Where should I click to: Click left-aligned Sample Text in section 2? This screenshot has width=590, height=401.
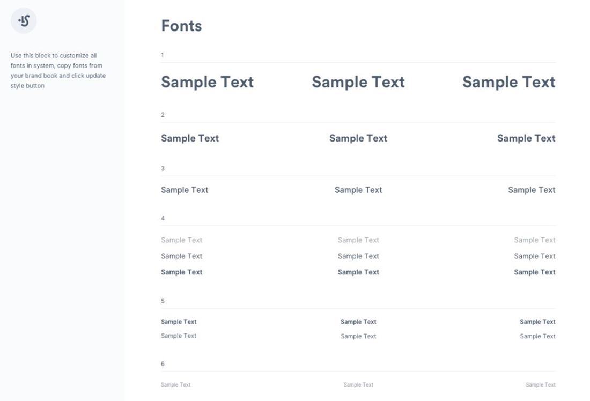coord(190,138)
